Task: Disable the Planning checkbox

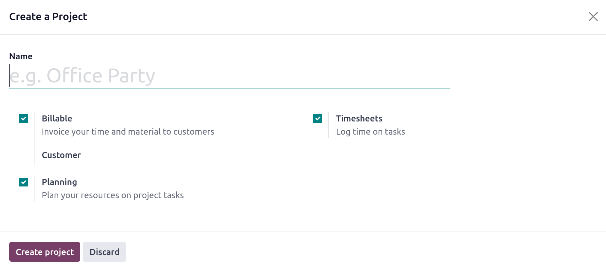Action: tap(23, 182)
